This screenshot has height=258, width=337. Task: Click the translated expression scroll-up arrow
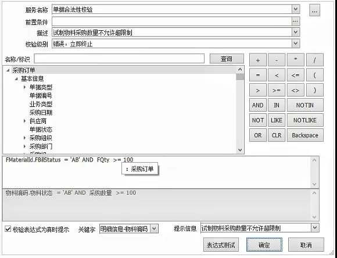314,193
